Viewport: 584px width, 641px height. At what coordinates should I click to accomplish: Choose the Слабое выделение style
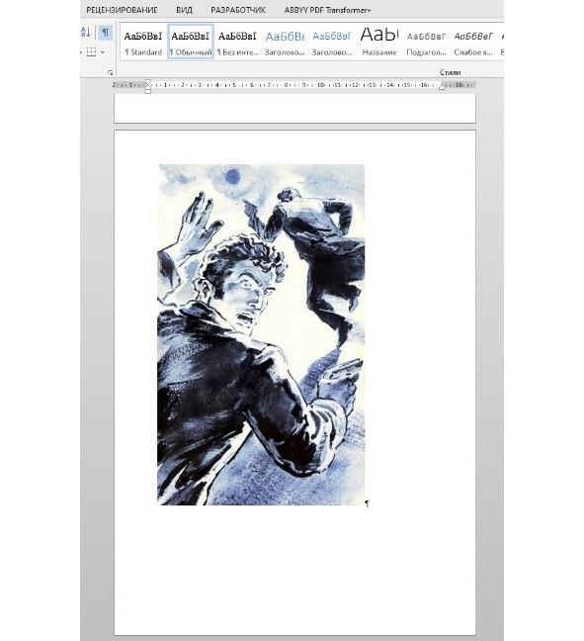point(473,43)
